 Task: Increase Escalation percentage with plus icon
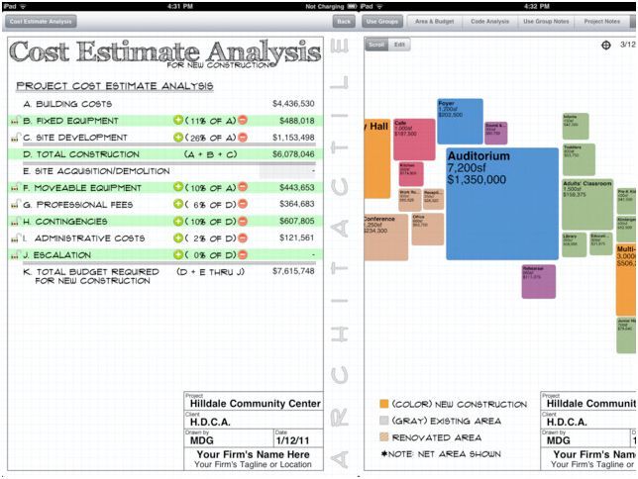pyautogui.click(x=178, y=254)
